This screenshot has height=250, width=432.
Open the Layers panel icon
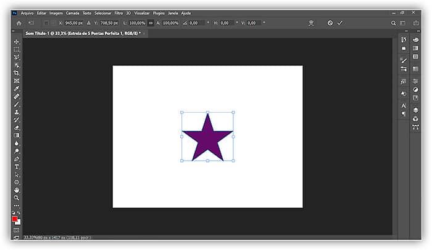(415, 110)
